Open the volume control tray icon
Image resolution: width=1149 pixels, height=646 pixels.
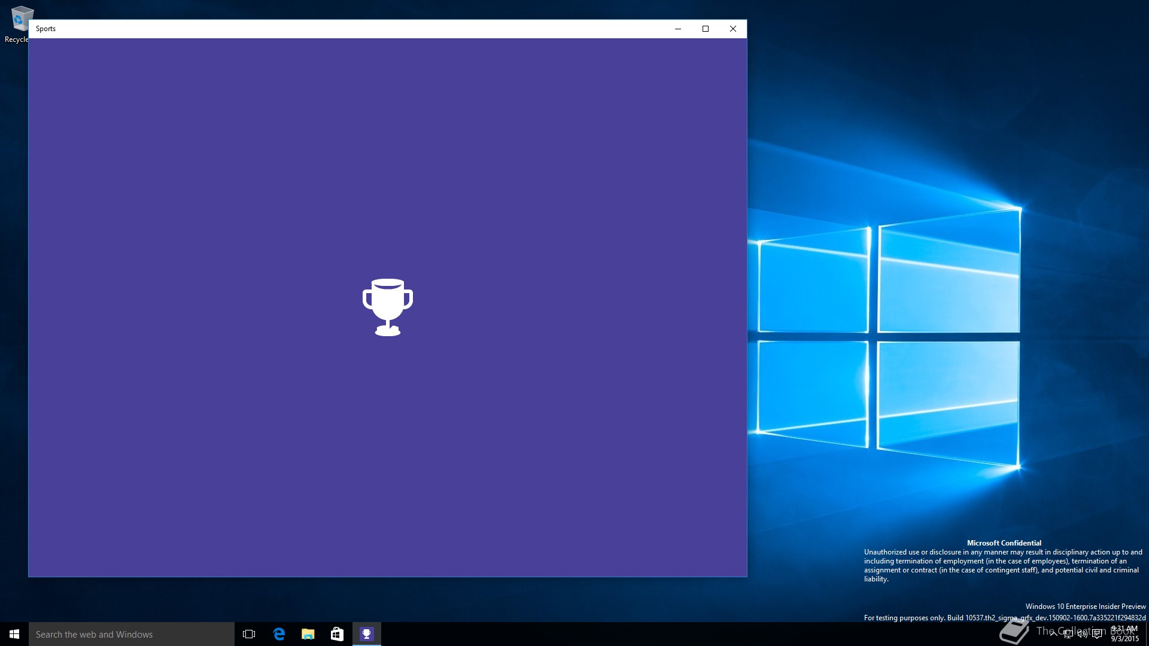coord(1083,634)
